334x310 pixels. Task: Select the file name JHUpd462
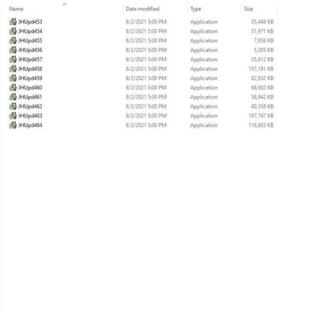(x=30, y=106)
